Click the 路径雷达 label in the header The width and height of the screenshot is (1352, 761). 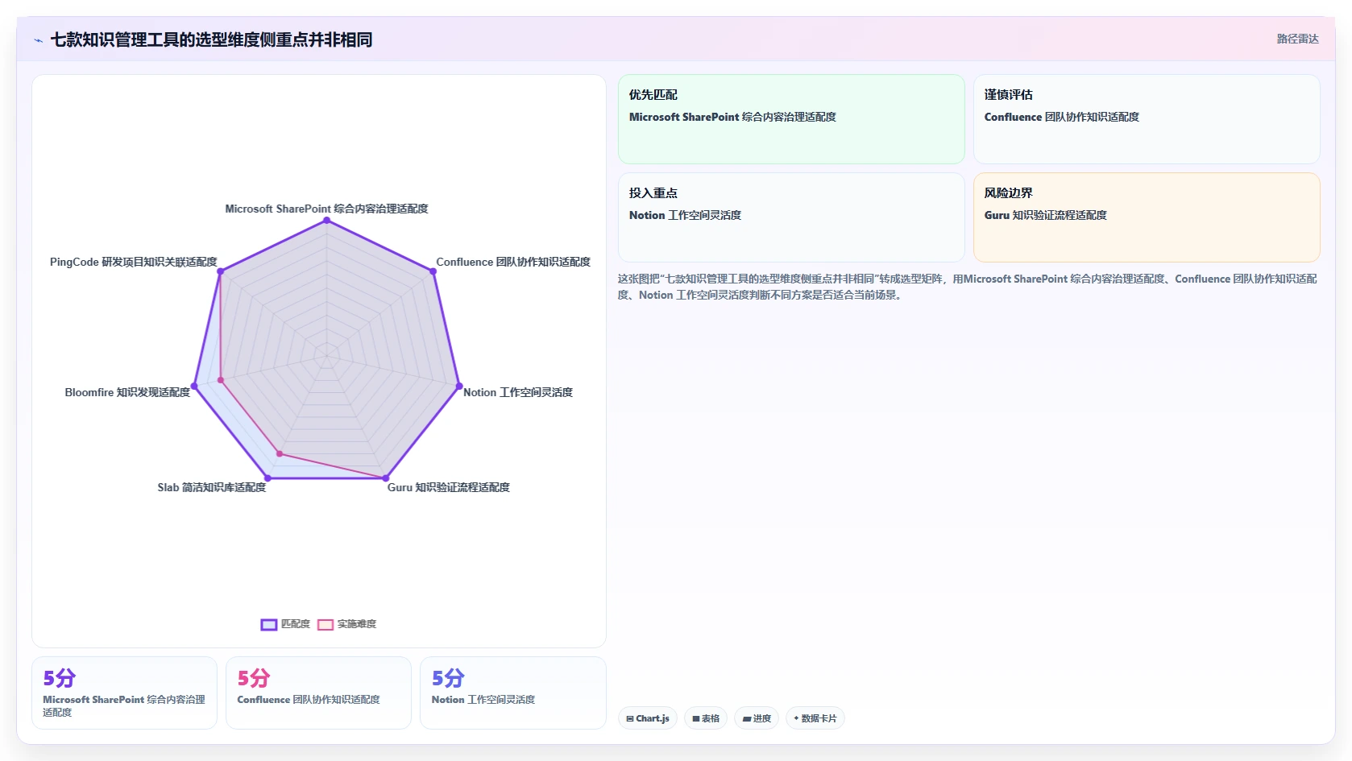coord(1297,39)
